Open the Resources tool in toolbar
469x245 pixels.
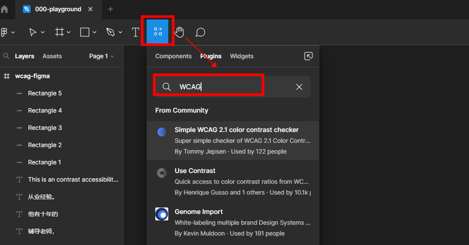pos(157,31)
